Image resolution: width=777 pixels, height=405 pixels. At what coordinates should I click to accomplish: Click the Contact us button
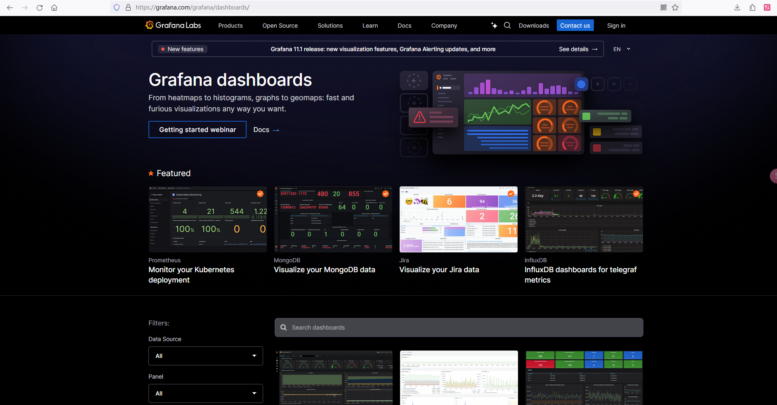click(575, 26)
